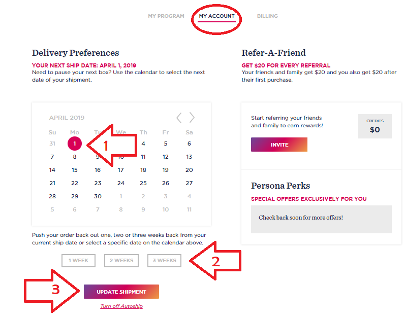The height and width of the screenshot is (319, 405).
Task: Pick April 12 in calendar
Action: (x=166, y=157)
